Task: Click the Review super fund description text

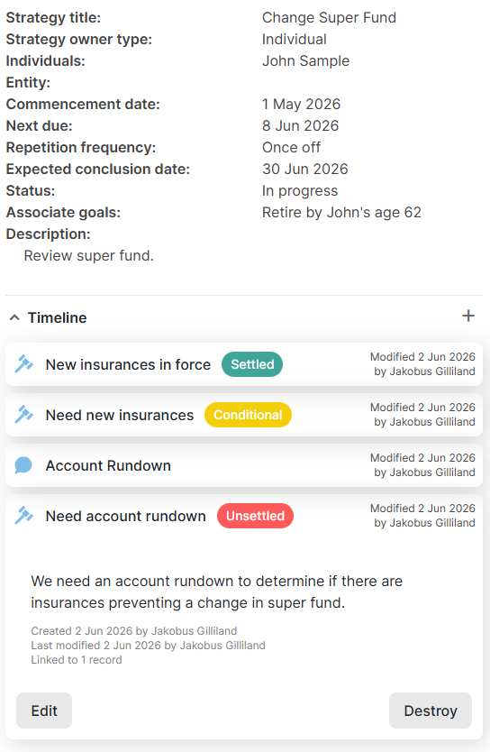Action: (x=88, y=255)
